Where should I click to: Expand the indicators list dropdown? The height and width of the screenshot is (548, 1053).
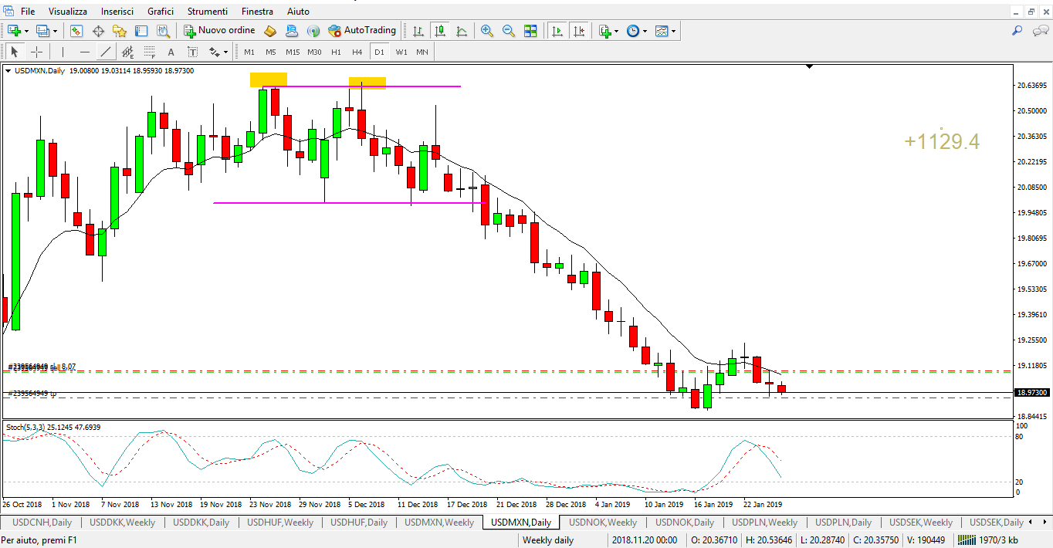pyautogui.click(x=616, y=32)
